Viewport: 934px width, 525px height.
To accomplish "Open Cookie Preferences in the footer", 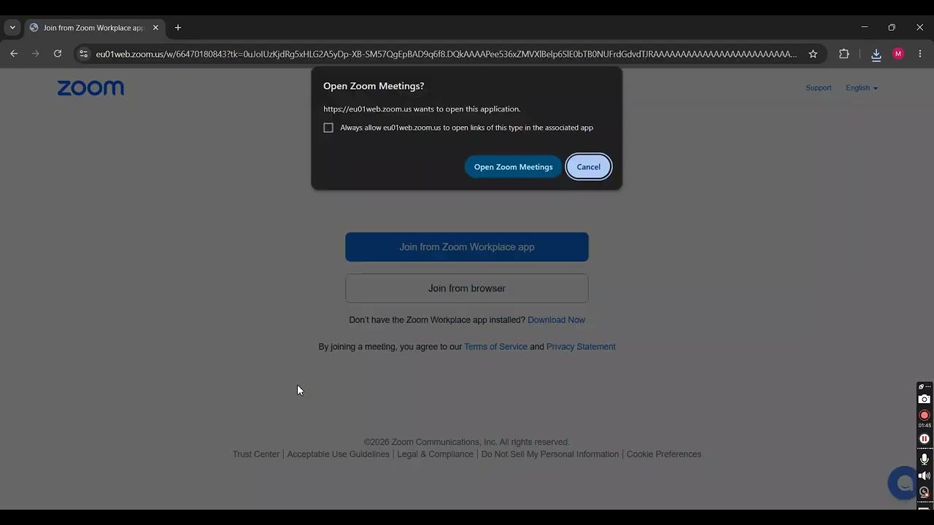I will point(664,454).
